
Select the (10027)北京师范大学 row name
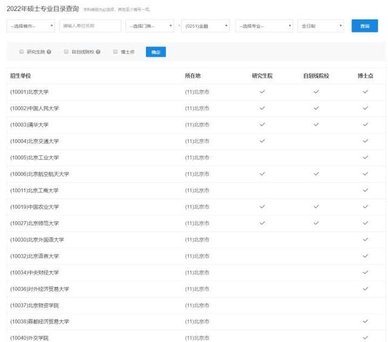[x=35, y=223]
